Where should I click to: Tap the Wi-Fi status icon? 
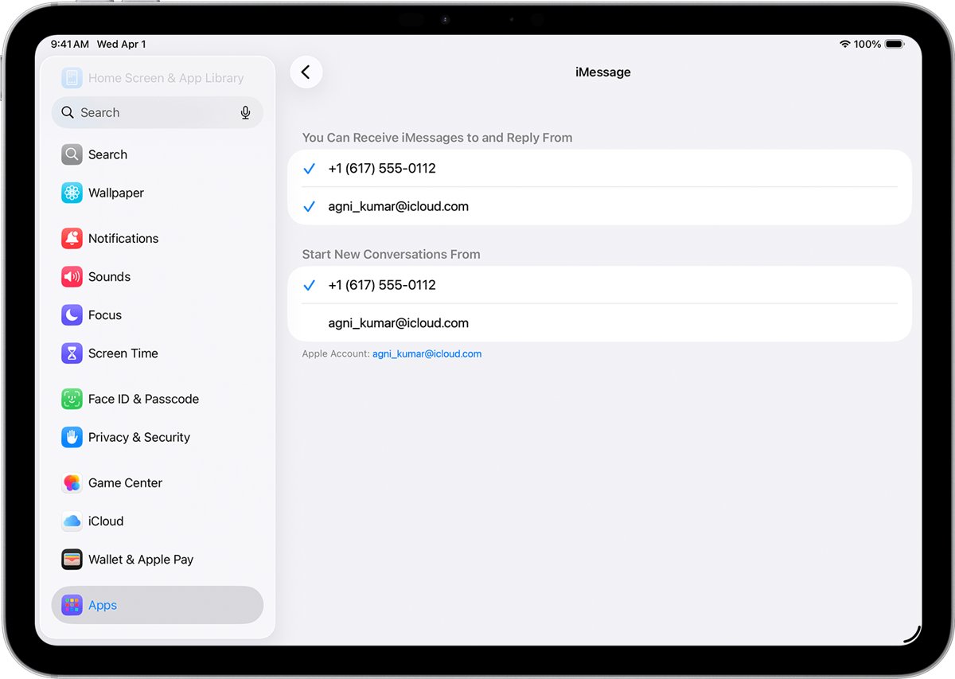pyautogui.click(x=844, y=45)
